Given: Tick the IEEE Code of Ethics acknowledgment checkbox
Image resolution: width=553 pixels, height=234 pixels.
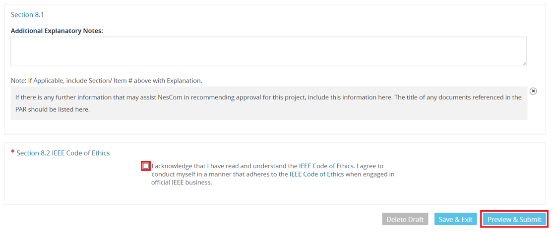Looking at the screenshot, I should pos(146,166).
